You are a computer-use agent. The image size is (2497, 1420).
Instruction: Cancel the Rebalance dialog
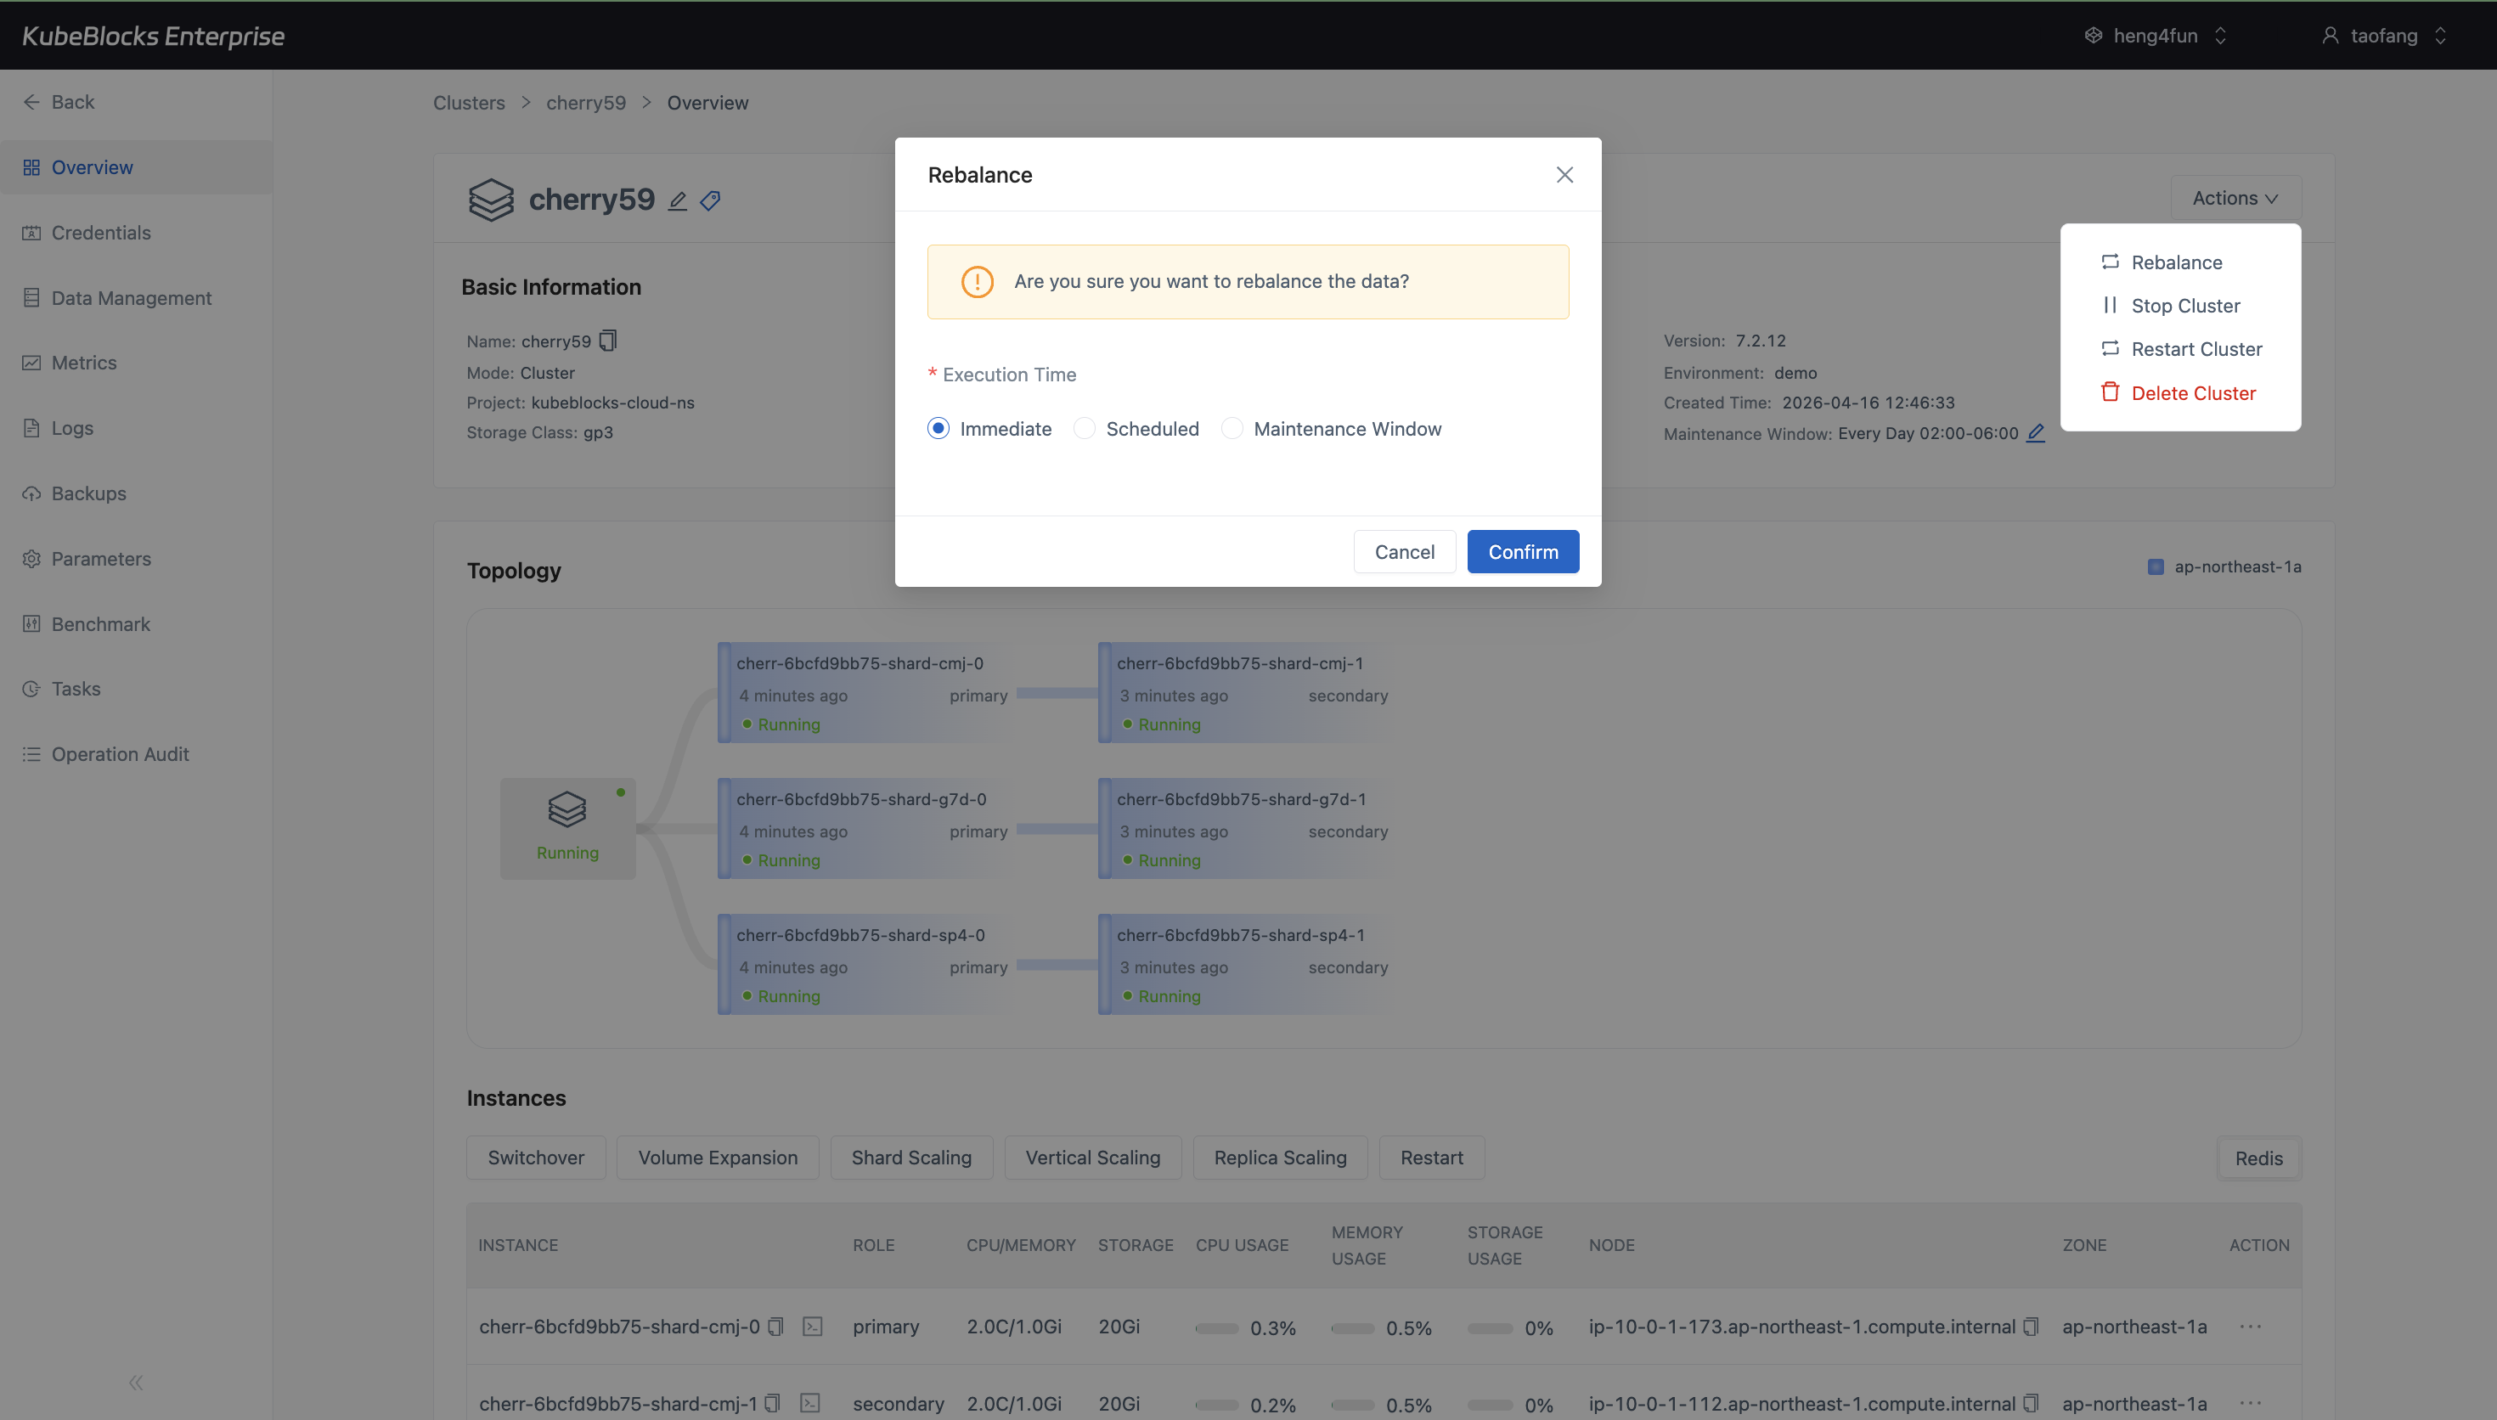1404,552
